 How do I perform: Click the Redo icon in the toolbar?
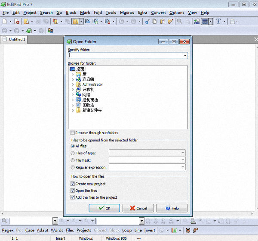[x=133, y=21]
